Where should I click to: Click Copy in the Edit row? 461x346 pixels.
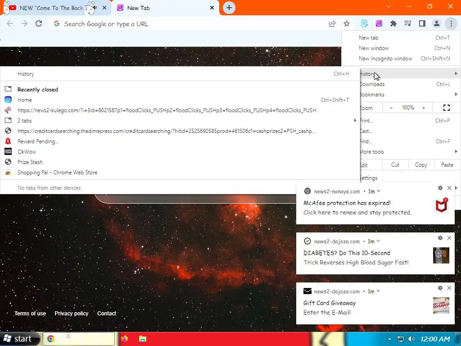(421, 165)
